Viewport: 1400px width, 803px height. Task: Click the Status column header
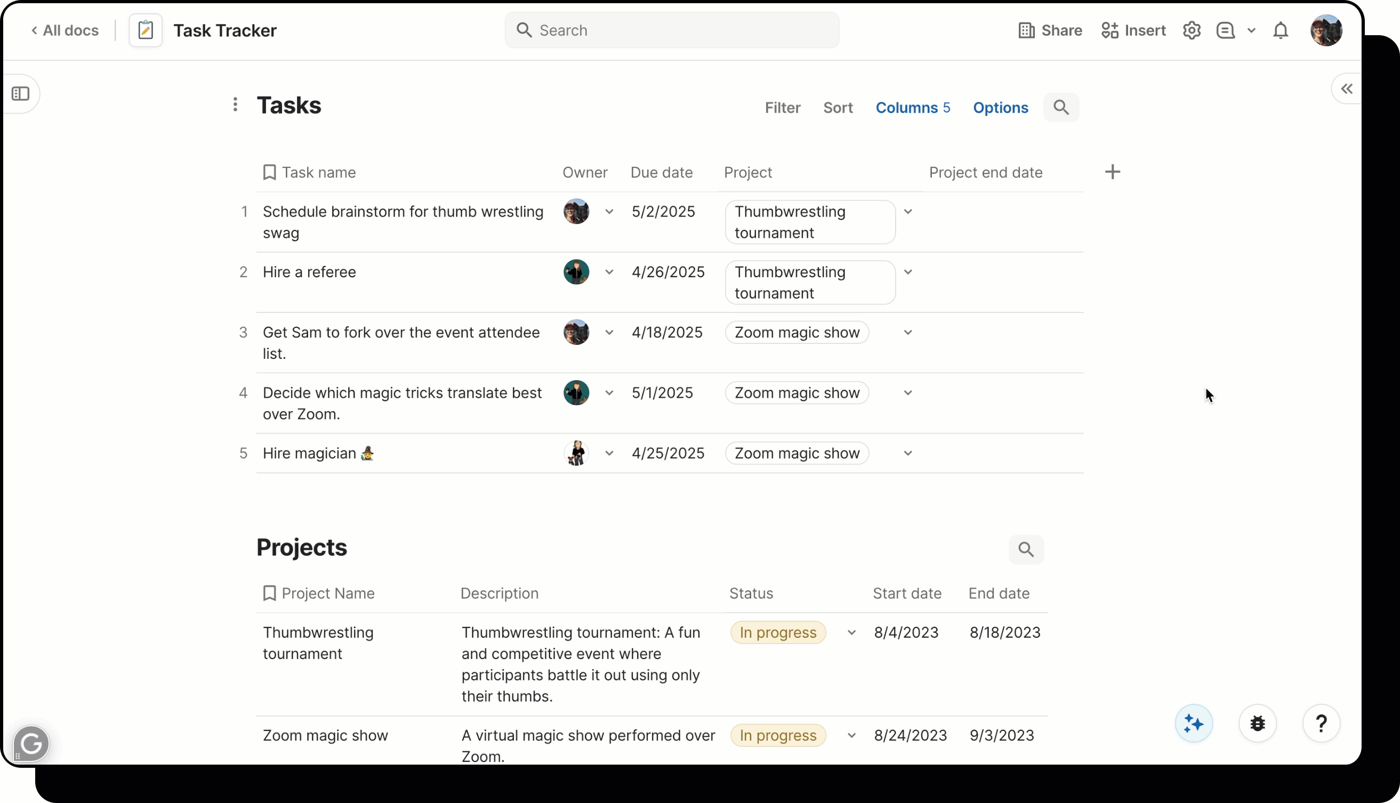point(751,593)
